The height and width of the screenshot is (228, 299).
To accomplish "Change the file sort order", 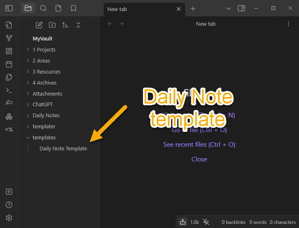I will (x=65, y=25).
